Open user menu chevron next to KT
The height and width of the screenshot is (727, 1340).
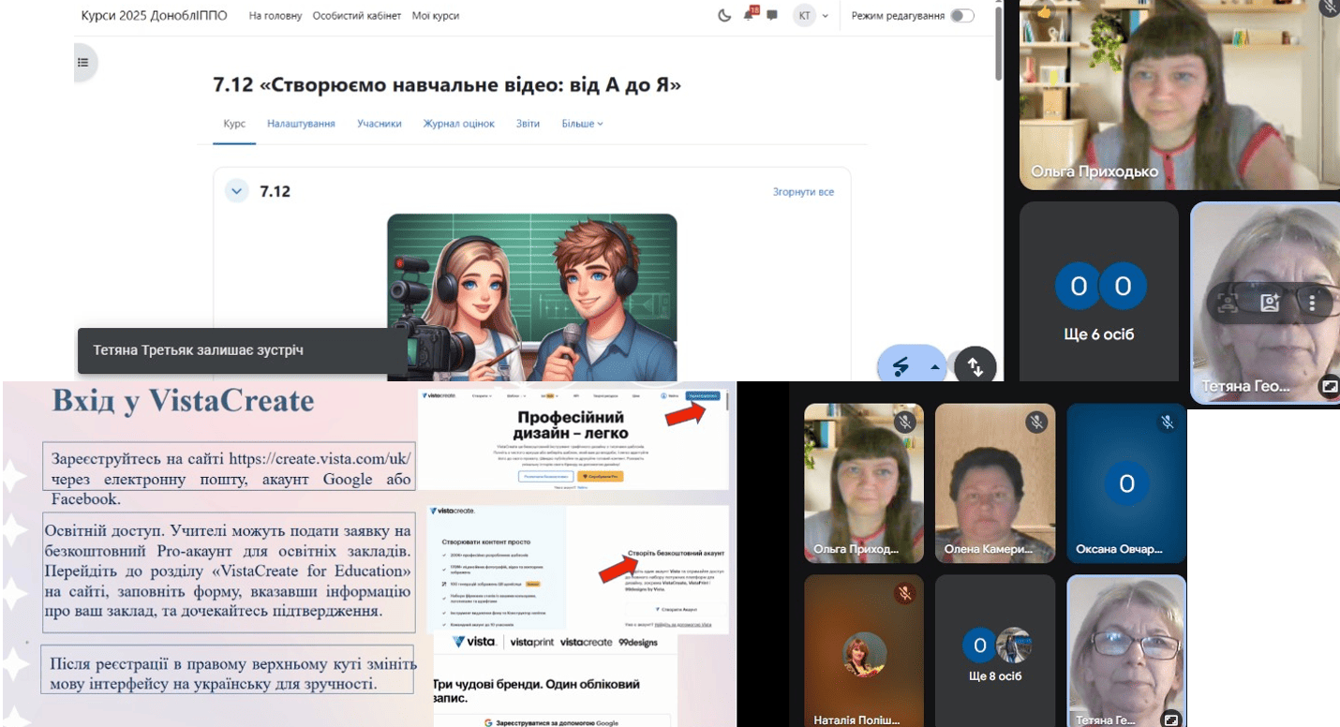[x=826, y=16]
